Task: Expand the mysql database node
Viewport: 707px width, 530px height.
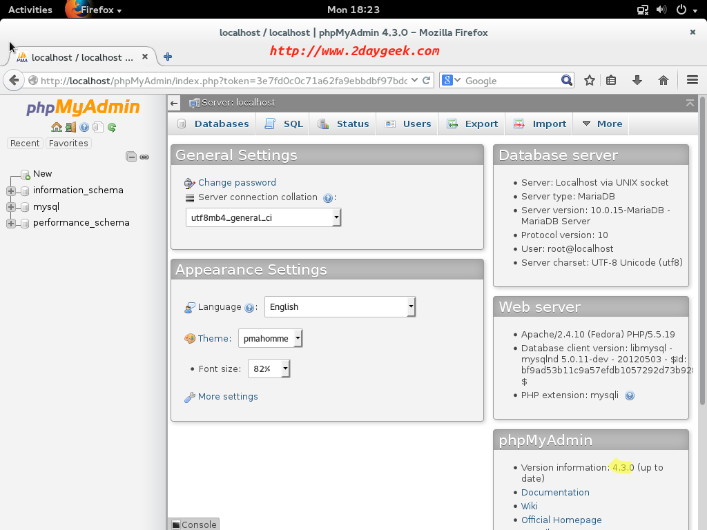Action: (11, 207)
